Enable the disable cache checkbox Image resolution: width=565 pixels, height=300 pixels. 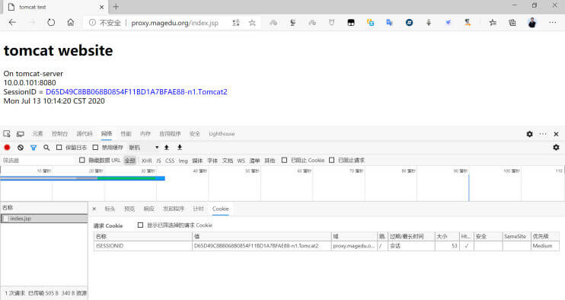[x=95, y=147]
